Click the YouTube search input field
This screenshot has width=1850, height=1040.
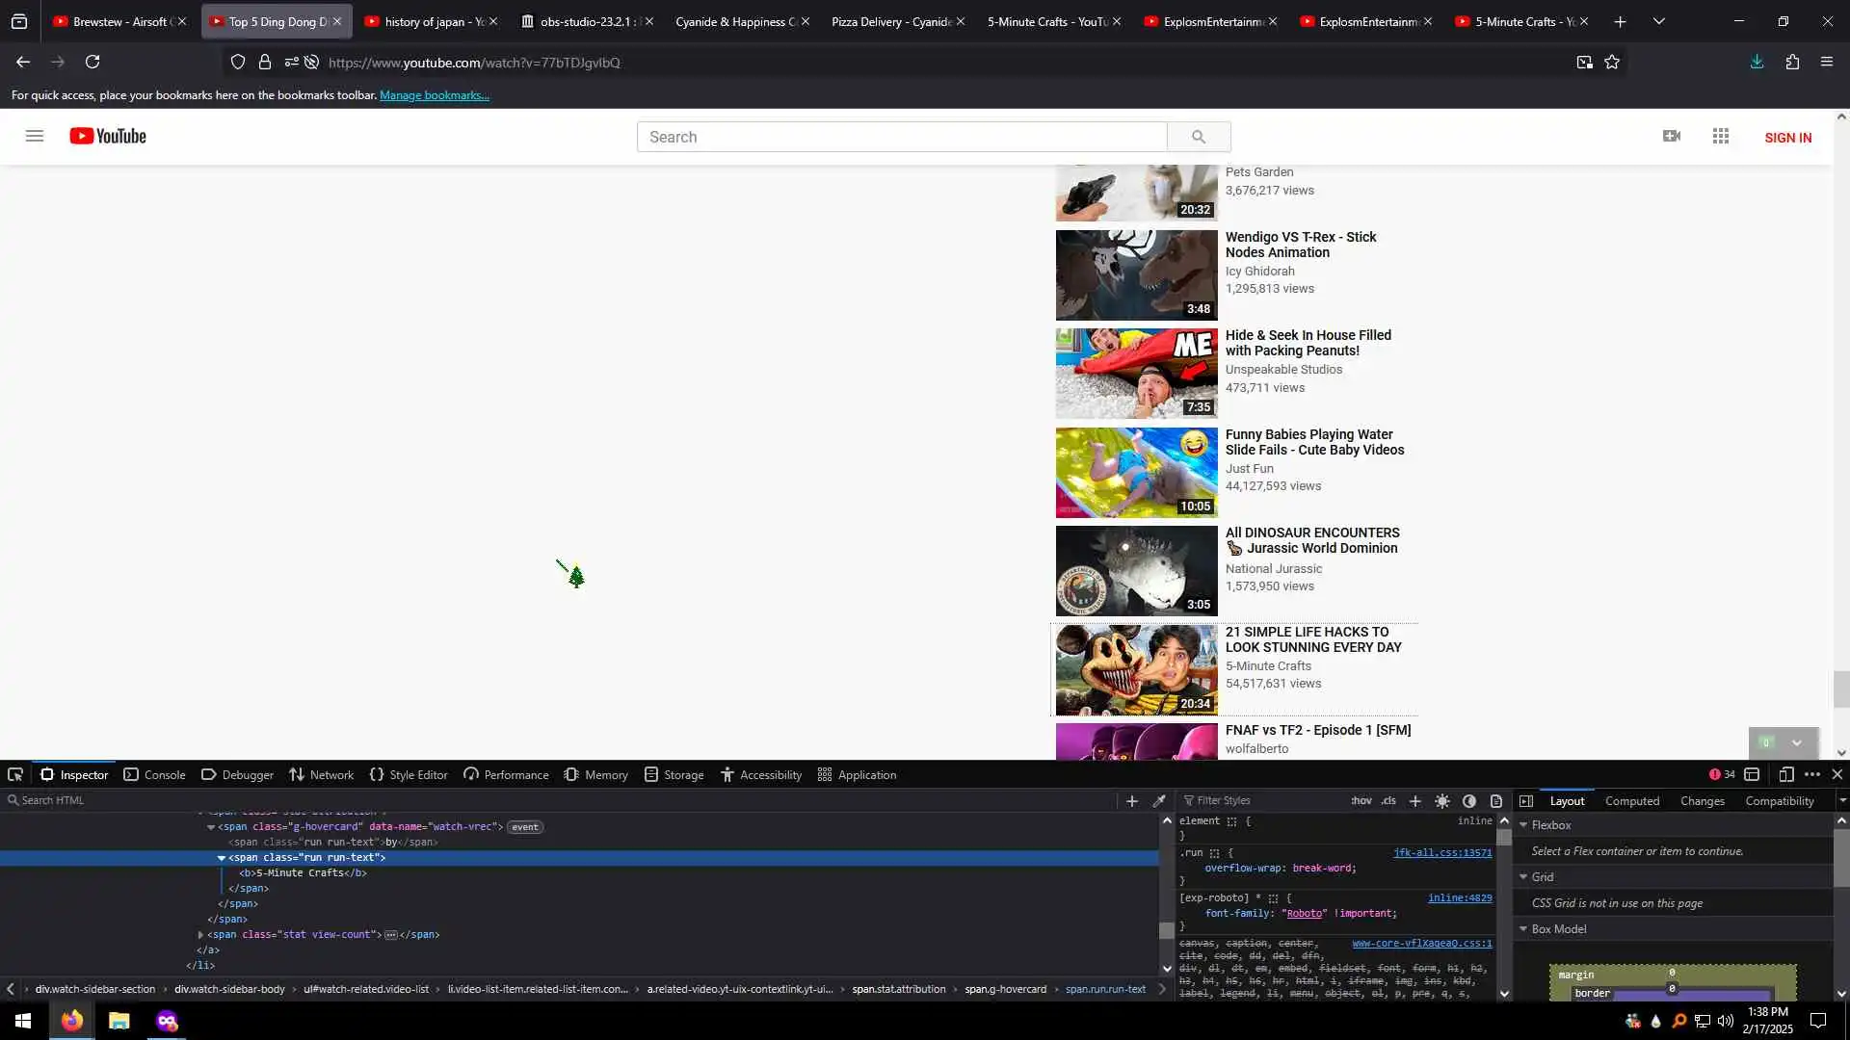click(901, 137)
